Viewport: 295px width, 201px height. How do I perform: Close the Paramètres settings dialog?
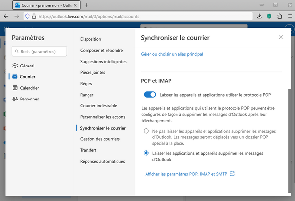point(281,37)
